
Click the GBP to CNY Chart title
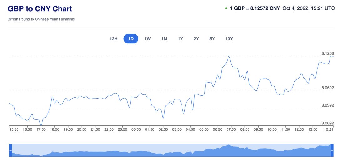click(40, 9)
